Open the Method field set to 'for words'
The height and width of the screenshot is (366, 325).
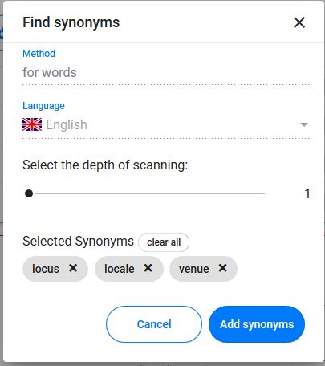[166, 73]
